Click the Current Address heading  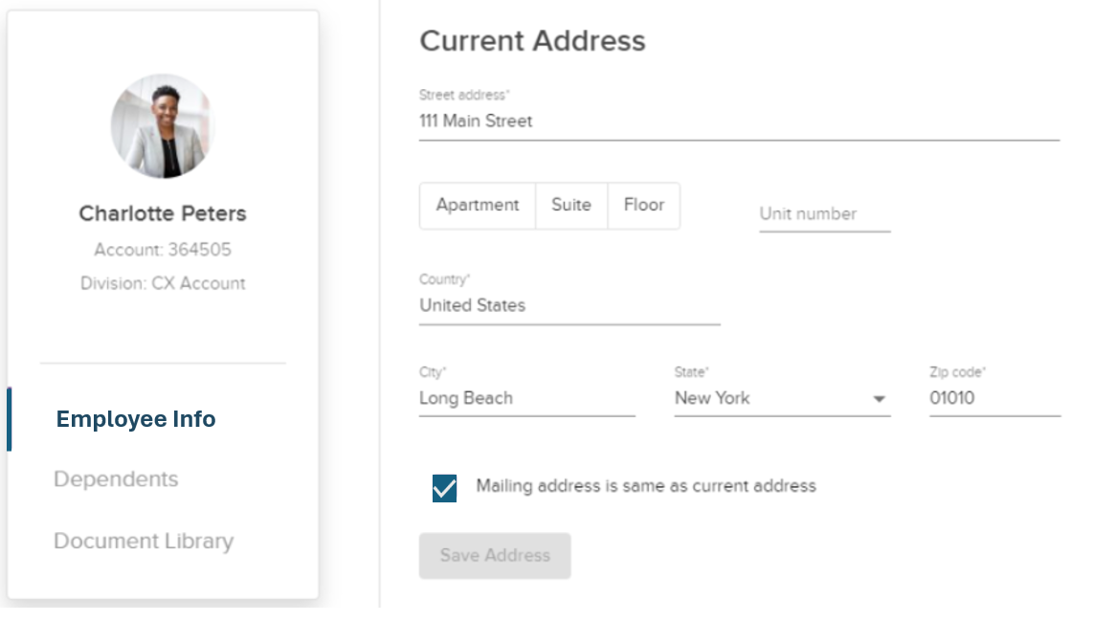(532, 41)
